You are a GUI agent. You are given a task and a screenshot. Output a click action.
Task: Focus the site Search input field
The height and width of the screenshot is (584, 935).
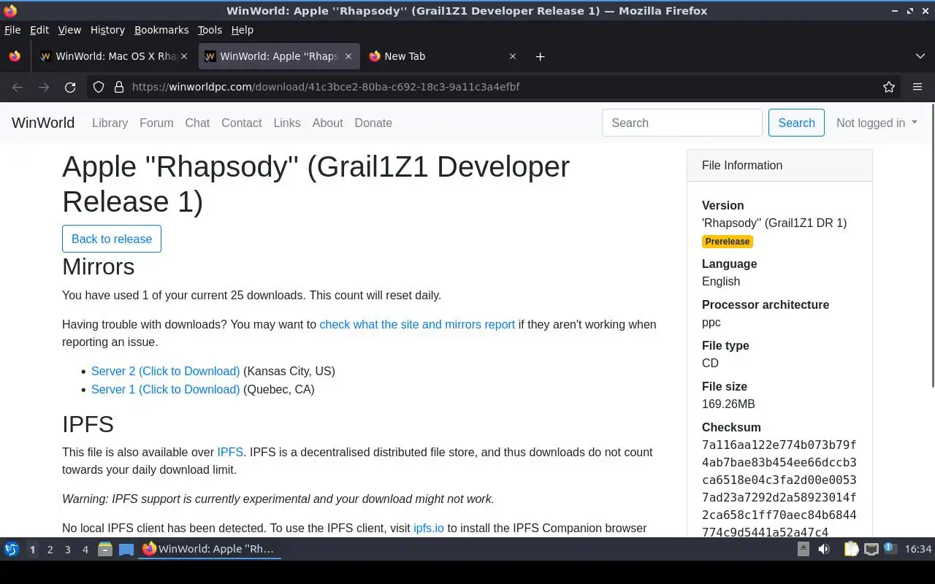point(682,123)
